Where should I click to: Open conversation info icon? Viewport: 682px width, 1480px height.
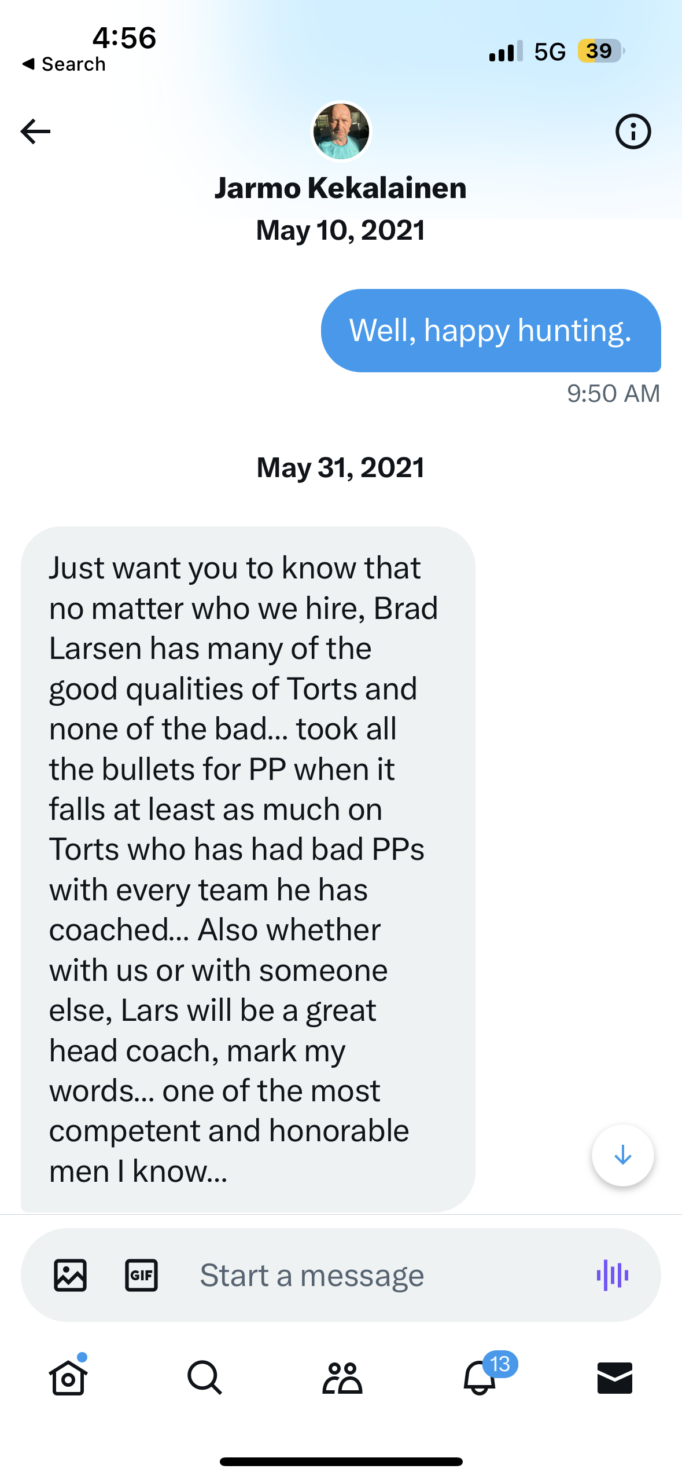[x=633, y=131]
